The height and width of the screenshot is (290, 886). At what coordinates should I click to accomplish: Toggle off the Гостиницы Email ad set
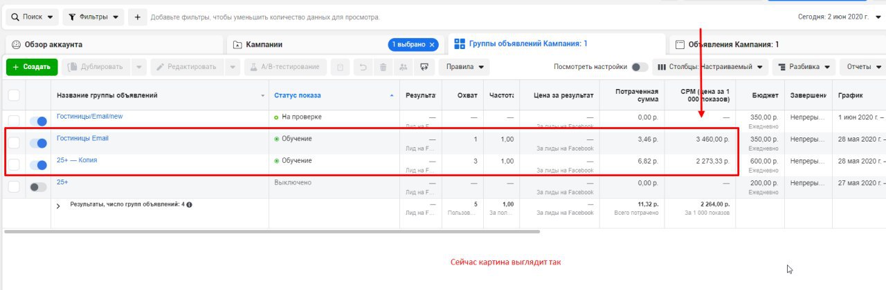tap(38, 143)
